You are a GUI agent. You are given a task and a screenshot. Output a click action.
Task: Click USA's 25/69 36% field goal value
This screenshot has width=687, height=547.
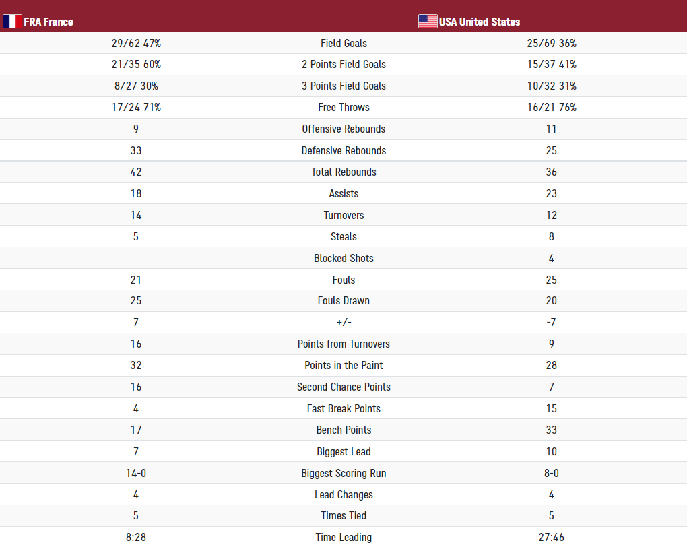click(551, 43)
